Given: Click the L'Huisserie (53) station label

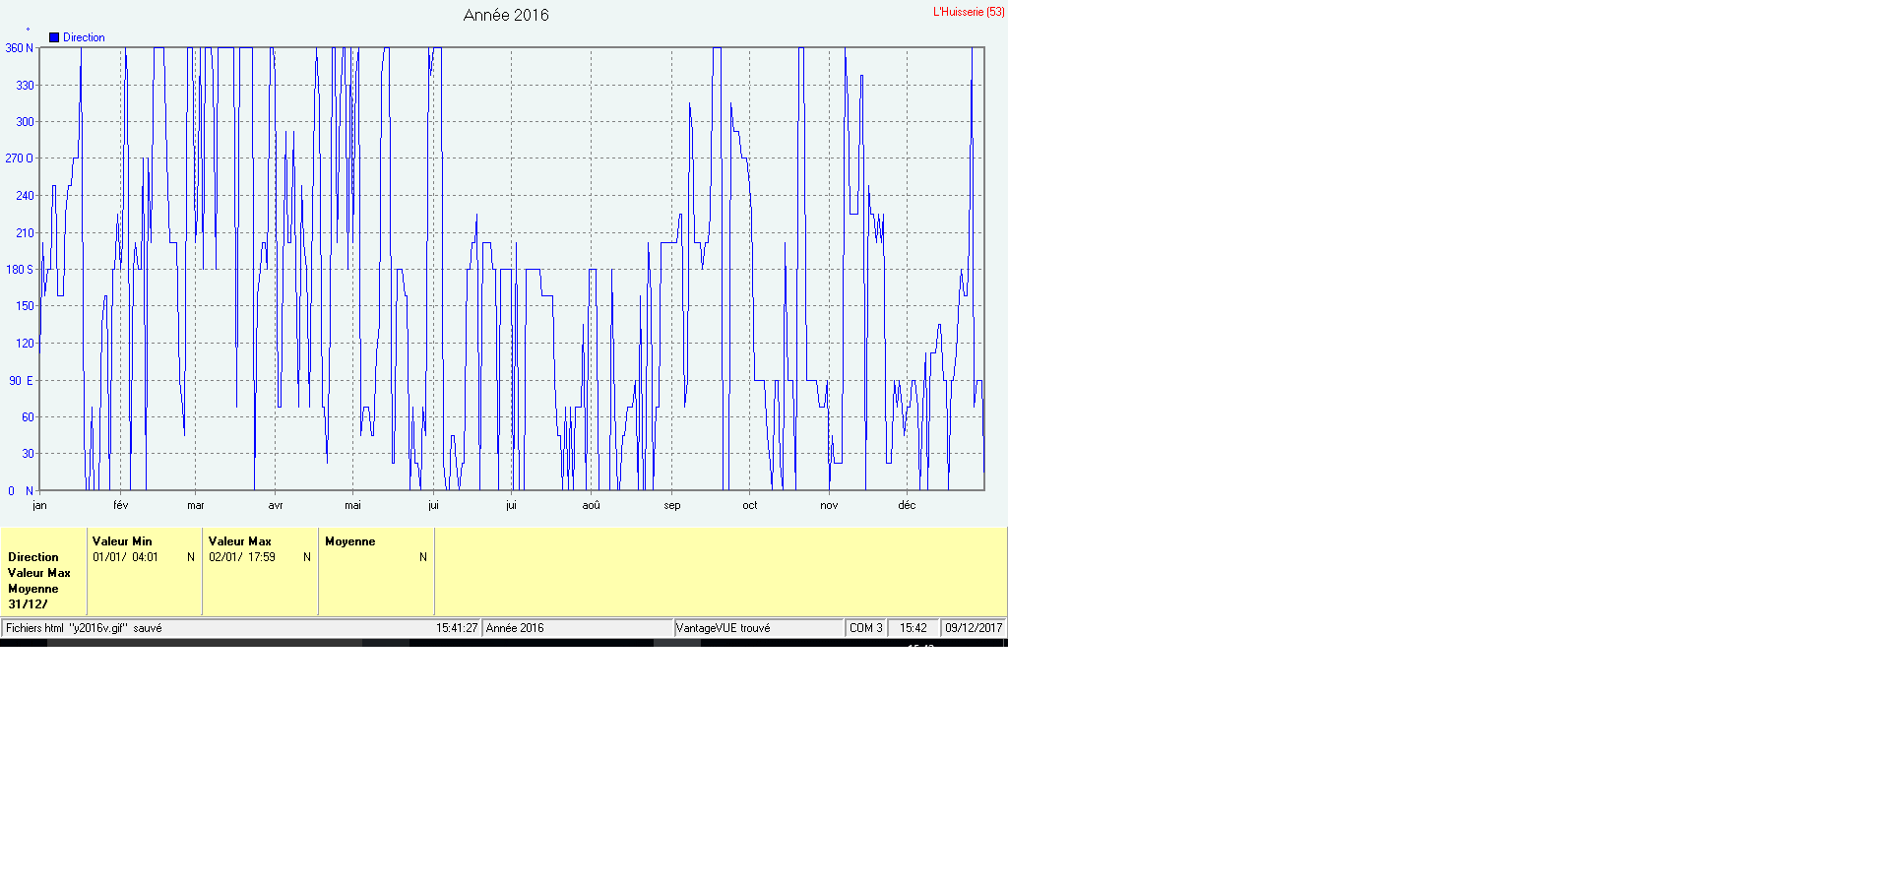Looking at the screenshot, I should coord(969,12).
